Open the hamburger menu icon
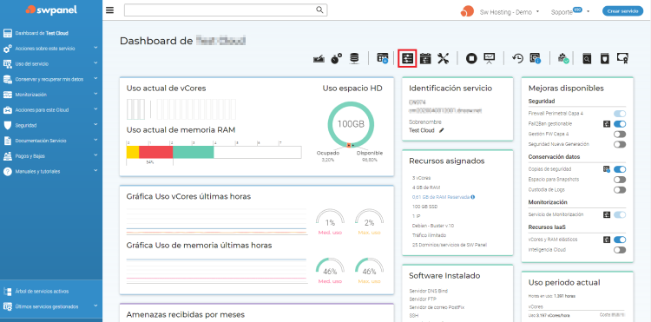 [x=109, y=10]
